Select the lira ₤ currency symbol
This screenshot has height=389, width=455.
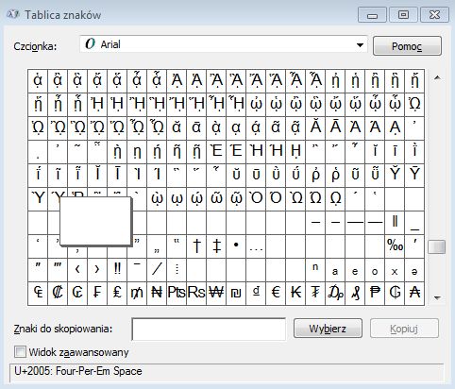click(x=117, y=293)
